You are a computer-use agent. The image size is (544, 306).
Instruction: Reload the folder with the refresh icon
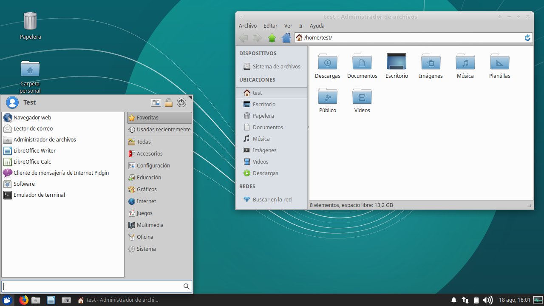(527, 38)
